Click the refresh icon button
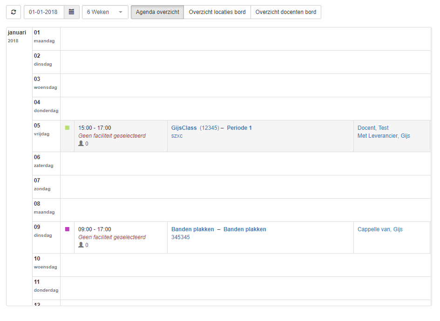Screen dimensions: 440x321 pyautogui.click(x=13, y=12)
